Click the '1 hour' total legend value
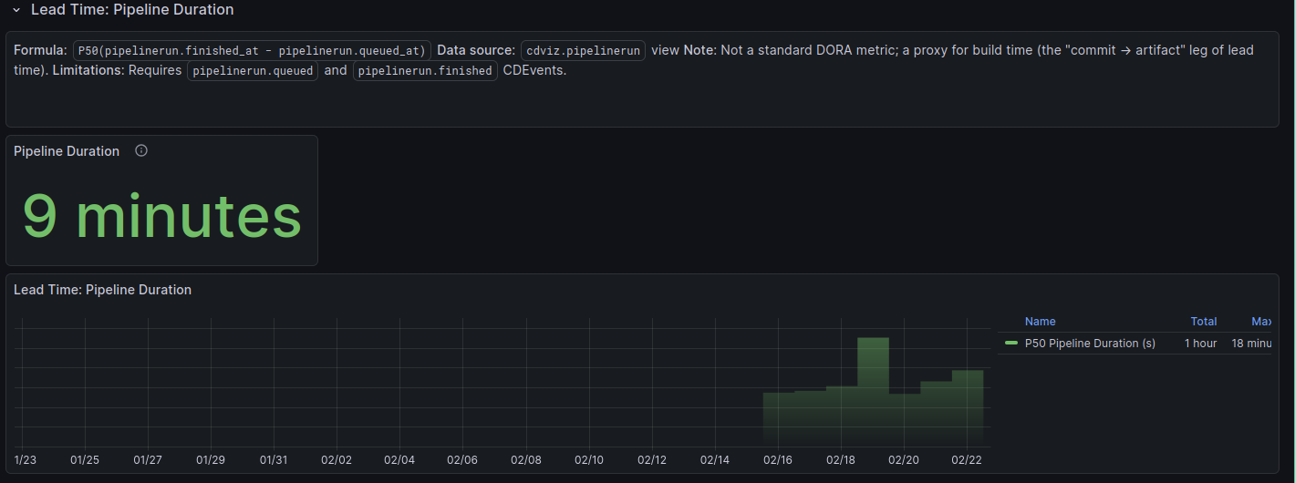The image size is (1295, 483). (1200, 344)
